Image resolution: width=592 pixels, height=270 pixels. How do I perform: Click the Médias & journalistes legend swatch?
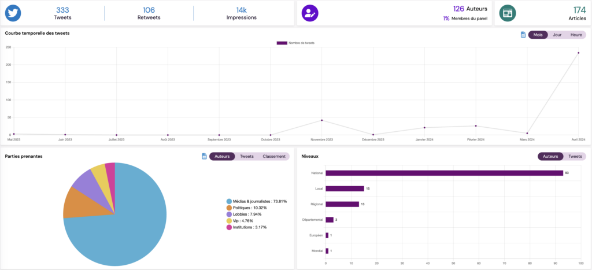pos(229,201)
